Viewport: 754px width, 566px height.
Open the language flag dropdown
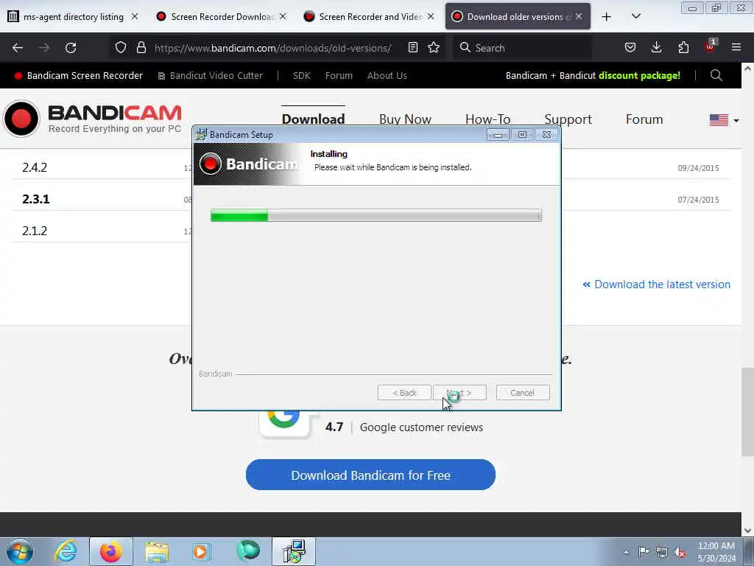pyautogui.click(x=725, y=120)
